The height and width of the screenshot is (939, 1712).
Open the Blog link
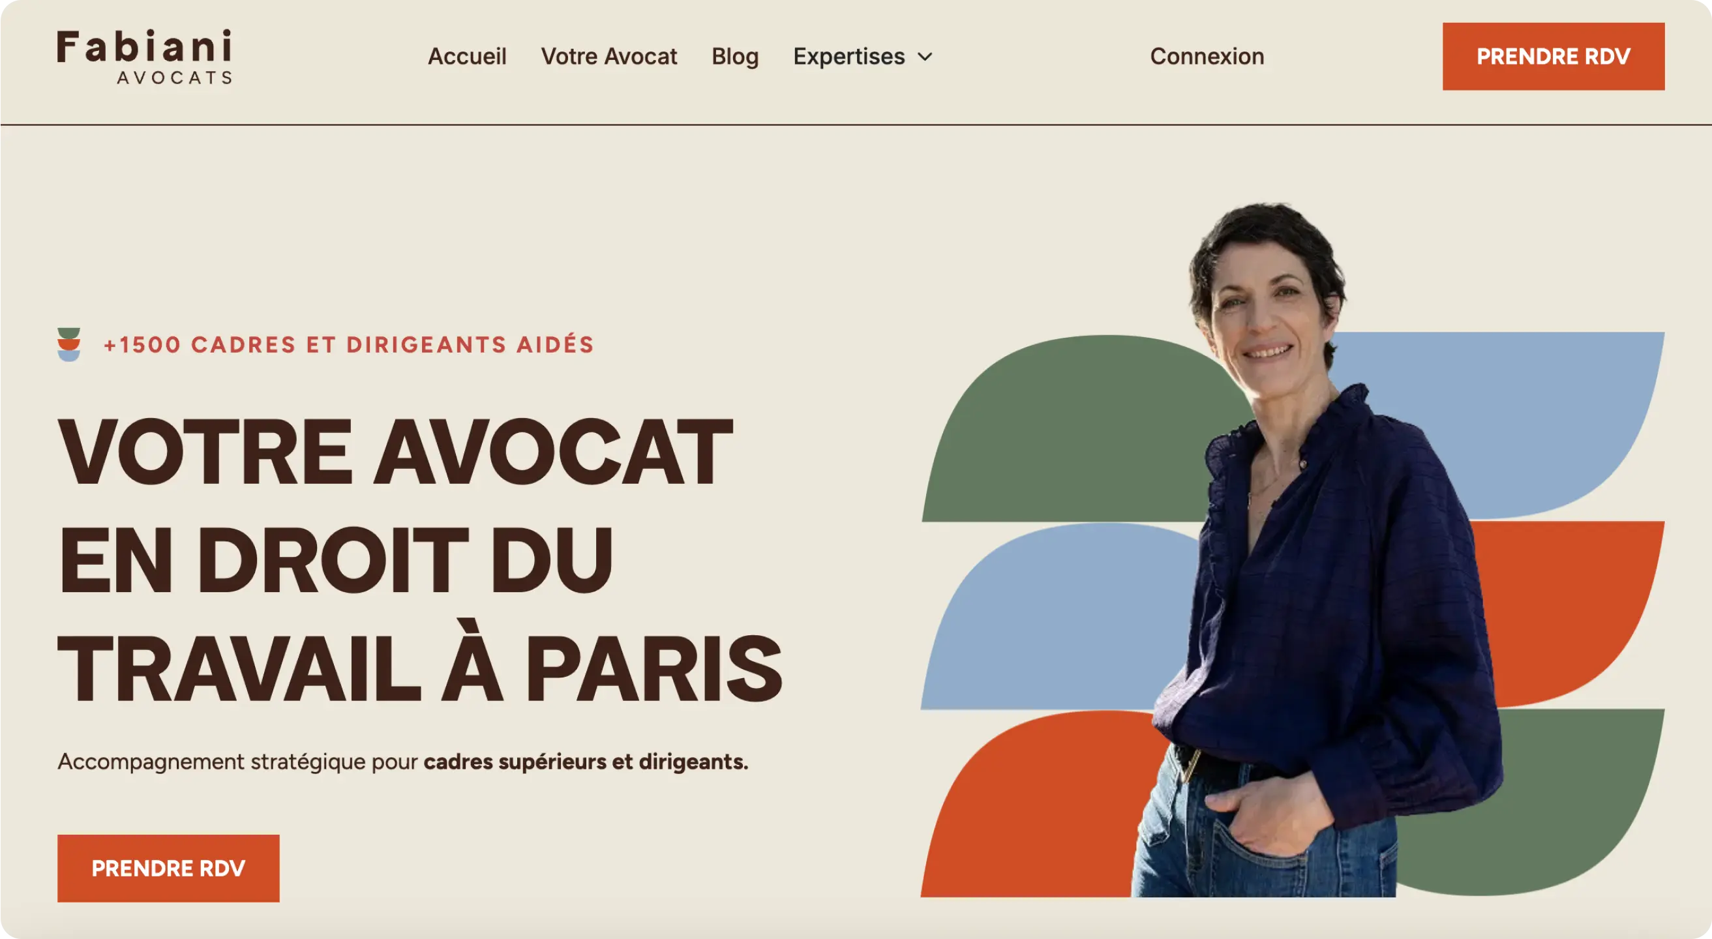[x=735, y=57]
